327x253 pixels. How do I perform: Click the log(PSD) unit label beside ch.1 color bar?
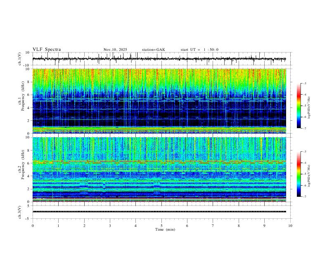pyautogui.click(x=309, y=107)
